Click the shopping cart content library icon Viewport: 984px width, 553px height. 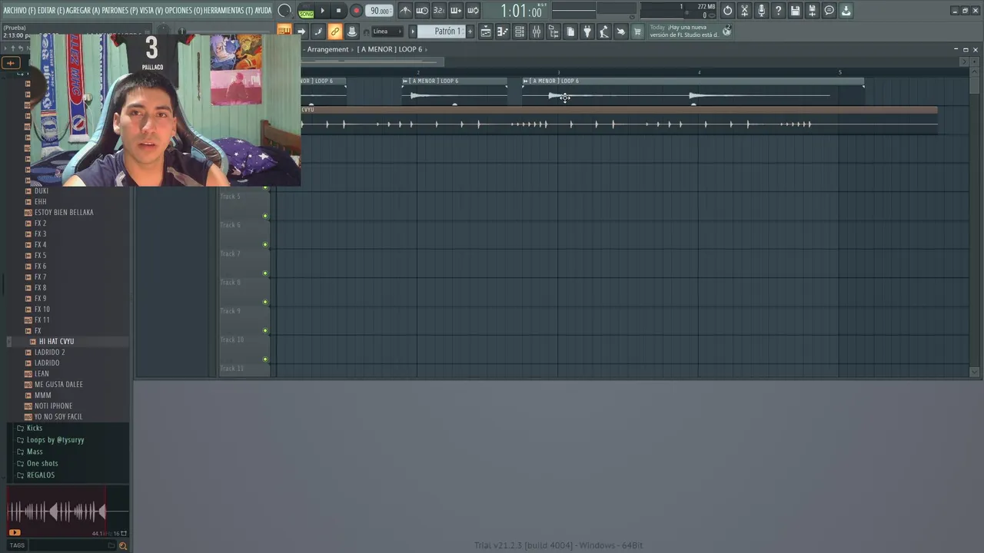click(x=637, y=31)
